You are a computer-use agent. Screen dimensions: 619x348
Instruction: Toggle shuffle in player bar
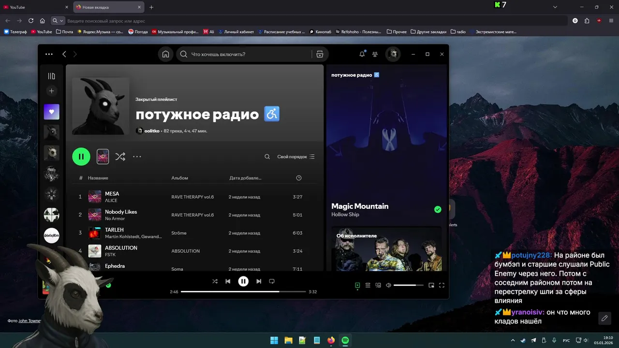[215, 281]
